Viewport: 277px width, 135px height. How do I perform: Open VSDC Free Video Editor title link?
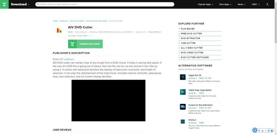(200, 90)
